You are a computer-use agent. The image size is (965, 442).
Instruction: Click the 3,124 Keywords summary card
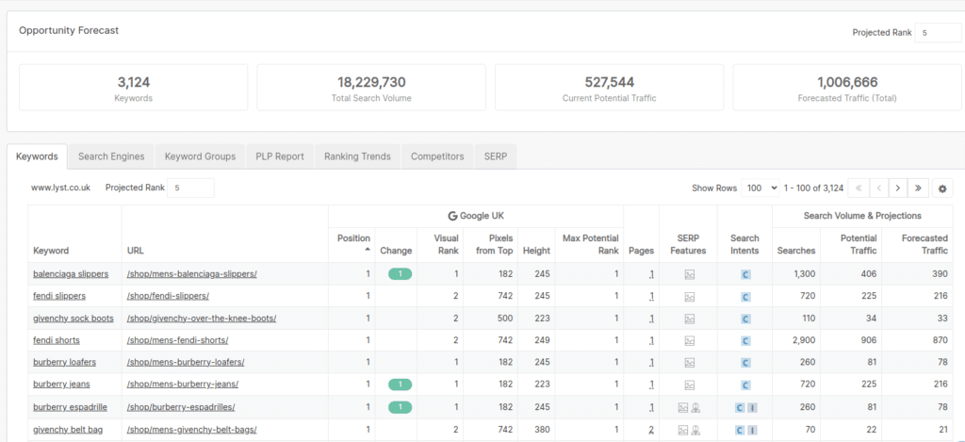point(134,88)
